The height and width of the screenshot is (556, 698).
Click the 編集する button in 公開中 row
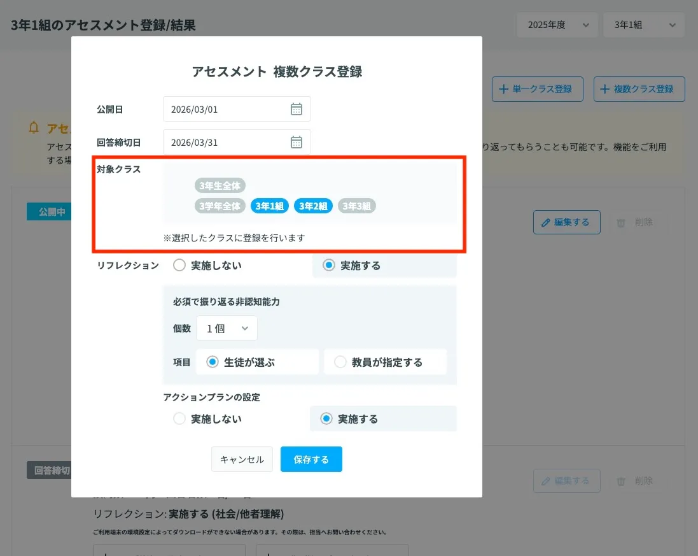567,222
